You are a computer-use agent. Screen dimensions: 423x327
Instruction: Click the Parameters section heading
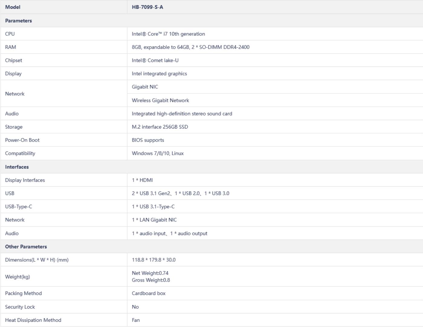point(18,21)
